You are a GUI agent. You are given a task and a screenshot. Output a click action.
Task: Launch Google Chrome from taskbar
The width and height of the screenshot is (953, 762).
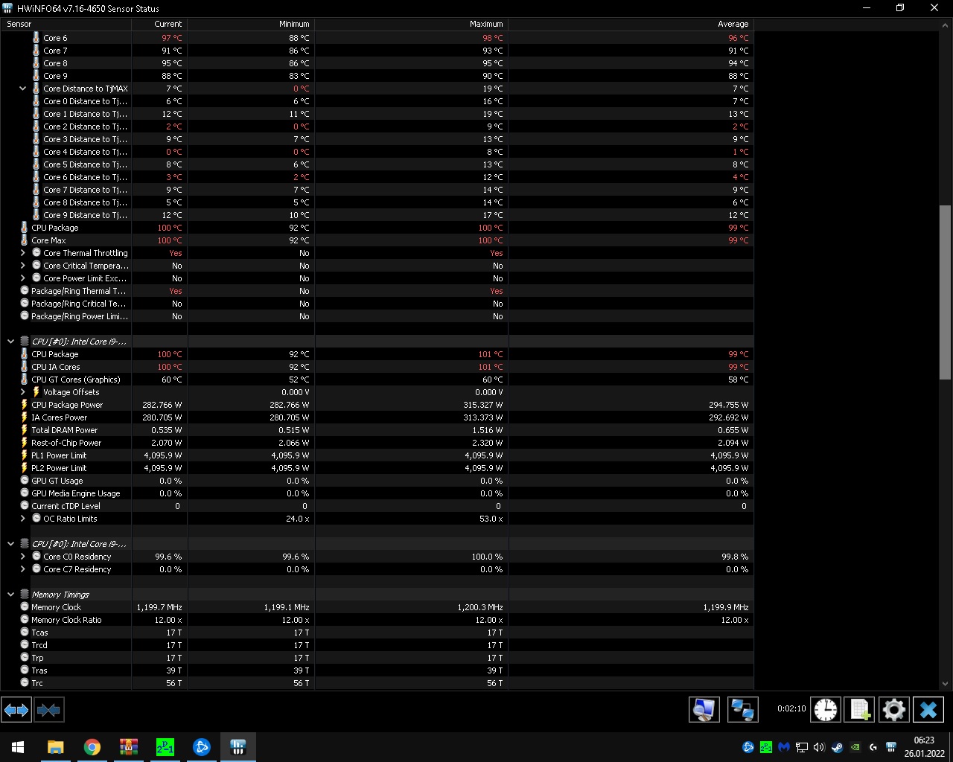92,747
